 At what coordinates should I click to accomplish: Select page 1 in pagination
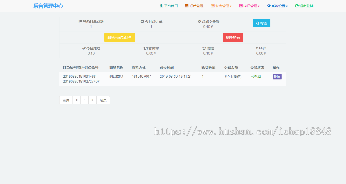tap(85, 100)
